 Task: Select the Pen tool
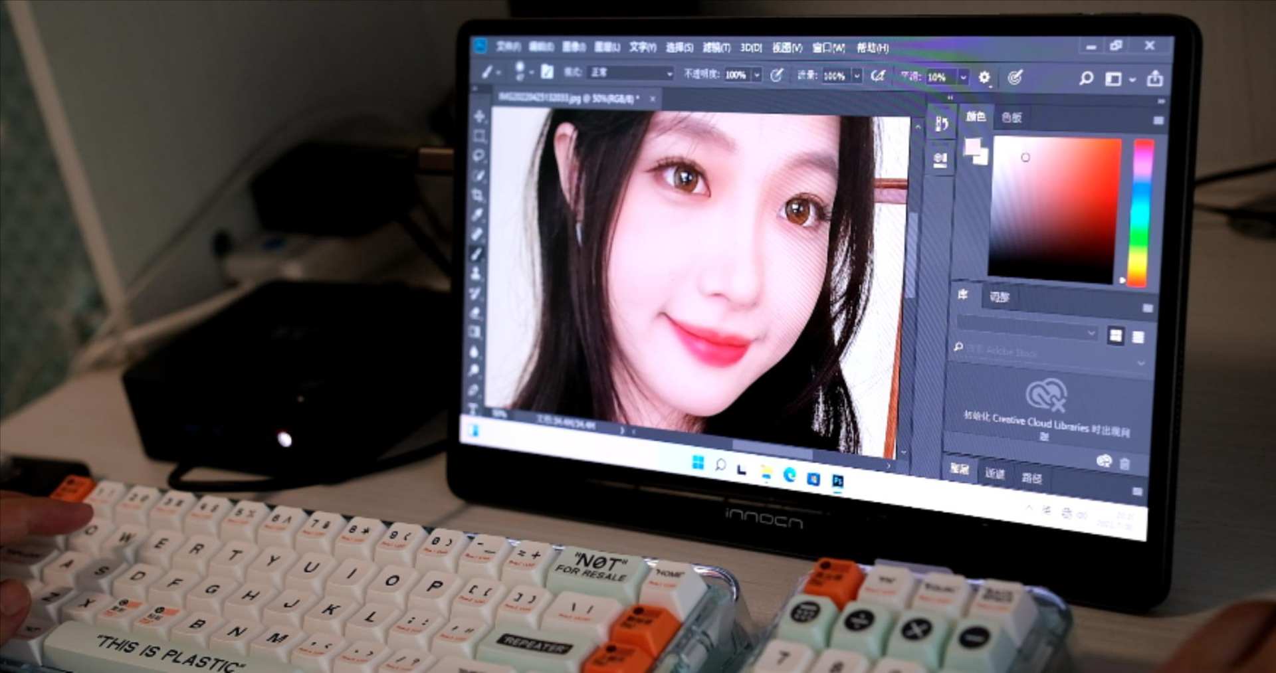(473, 390)
